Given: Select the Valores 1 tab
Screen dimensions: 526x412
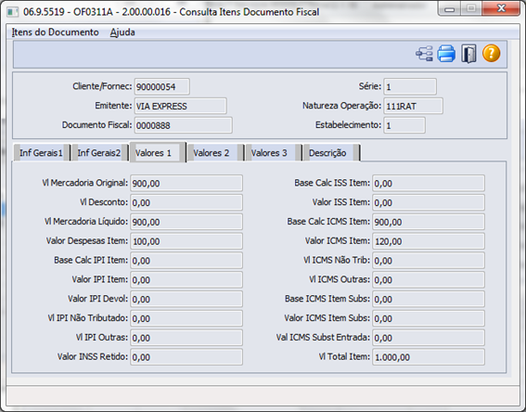Looking at the screenshot, I should pos(158,153).
